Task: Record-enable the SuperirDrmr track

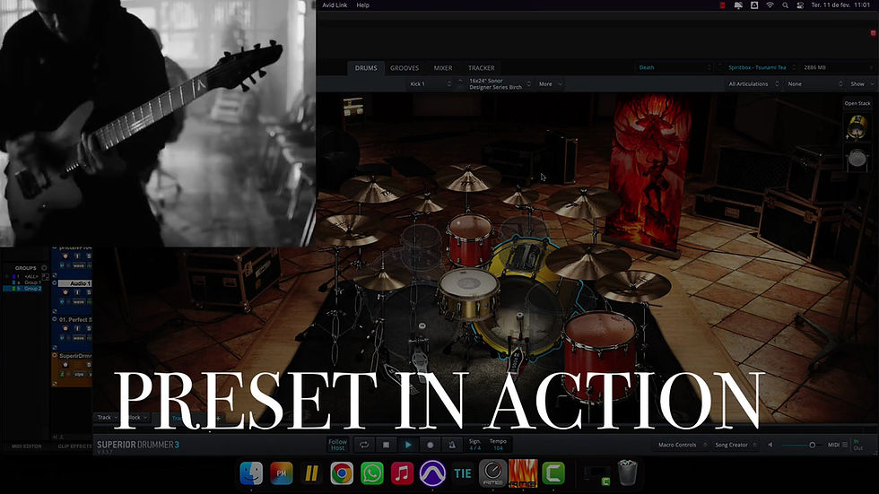Action: tap(65, 365)
